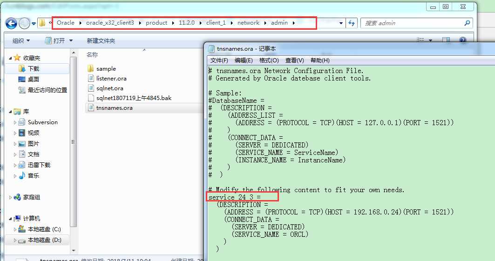Go back with the Explorer back arrow
Screen dimensions: 495x261
[x=11, y=23]
